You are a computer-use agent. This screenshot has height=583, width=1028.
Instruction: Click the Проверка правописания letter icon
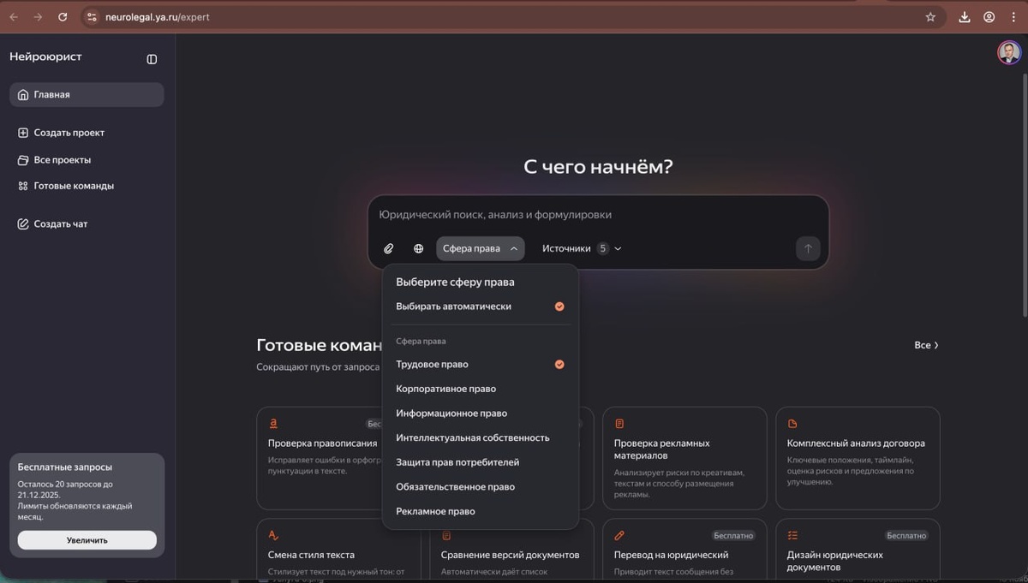(273, 423)
